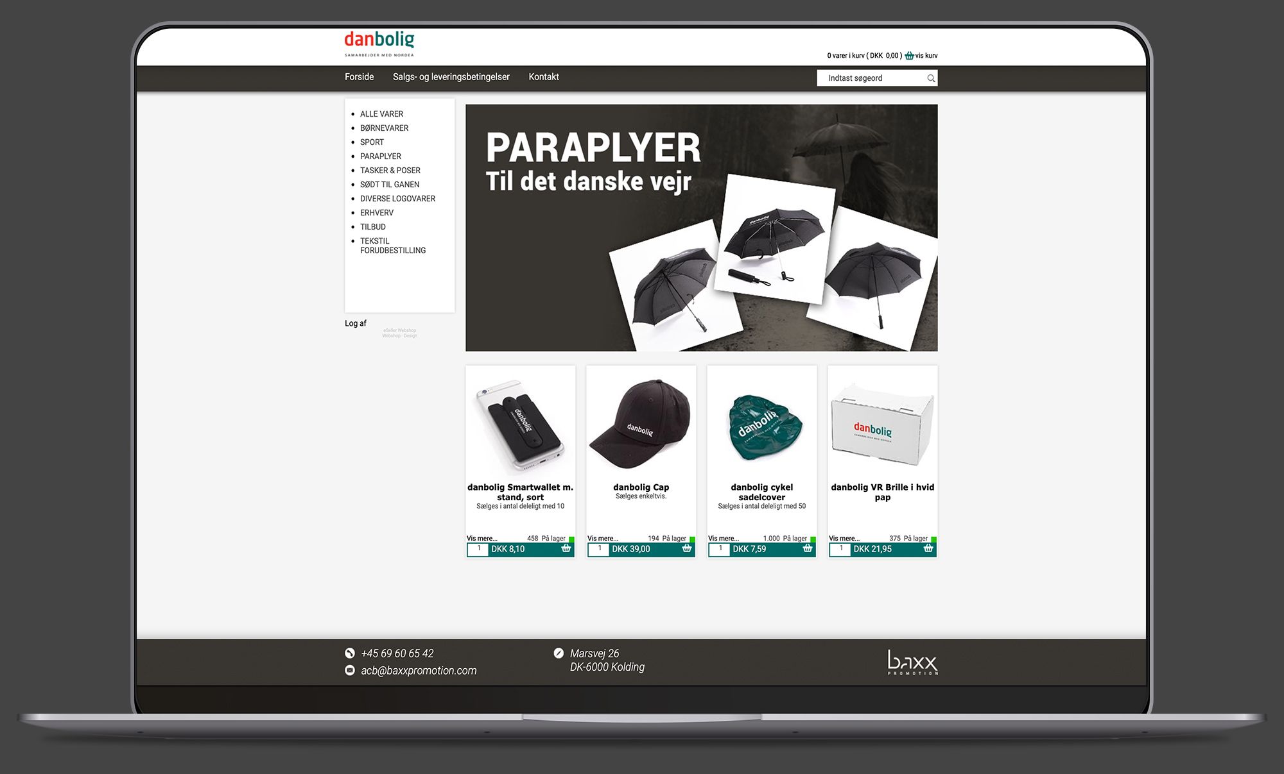This screenshot has height=774, width=1284.
Task: Click title danbolig Smartwallet m. stand, sort
Action: click(x=521, y=492)
